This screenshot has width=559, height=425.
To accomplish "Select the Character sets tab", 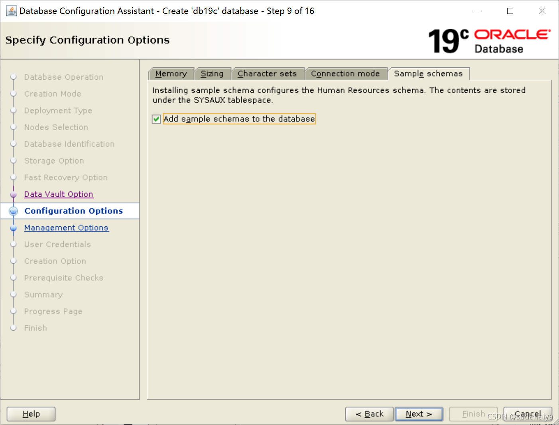I will pyautogui.click(x=267, y=74).
